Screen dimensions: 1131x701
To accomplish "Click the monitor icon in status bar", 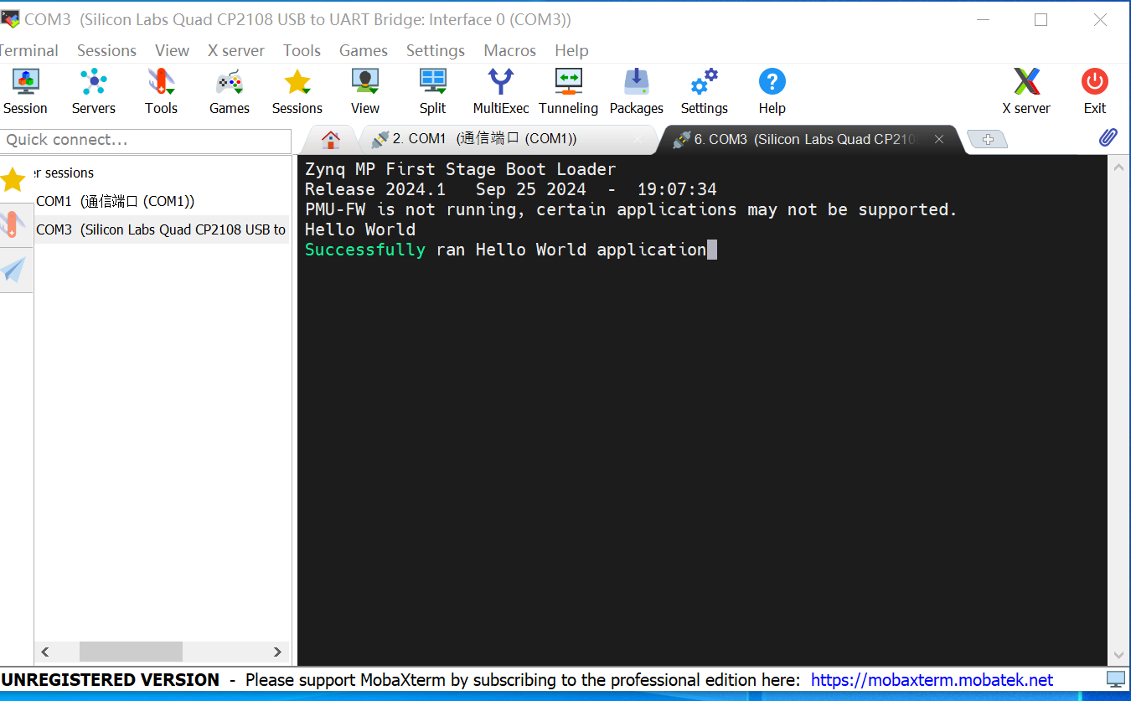I will pyautogui.click(x=1116, y=679).
